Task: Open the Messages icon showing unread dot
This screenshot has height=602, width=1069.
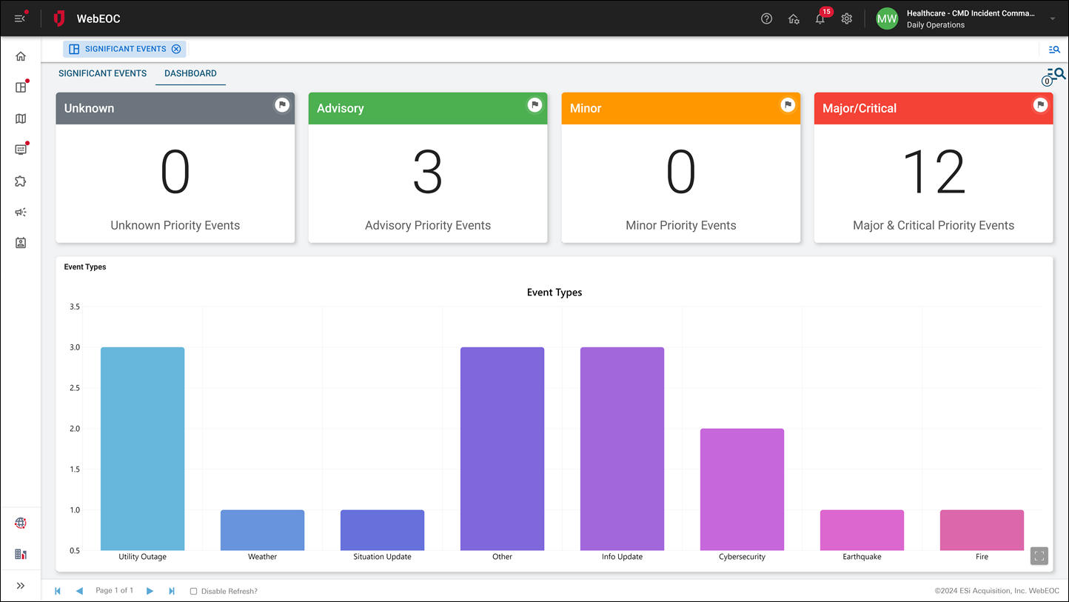Action: tap(21, 150)
